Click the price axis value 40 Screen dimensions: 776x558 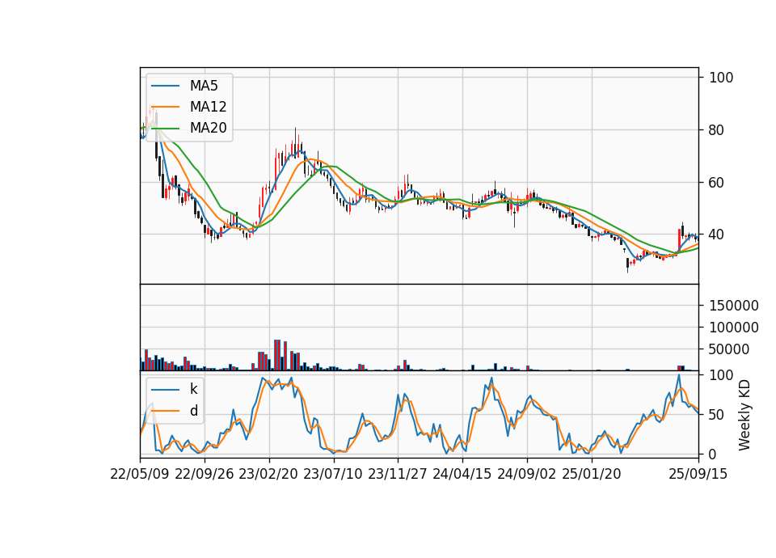tap(717, 235)
